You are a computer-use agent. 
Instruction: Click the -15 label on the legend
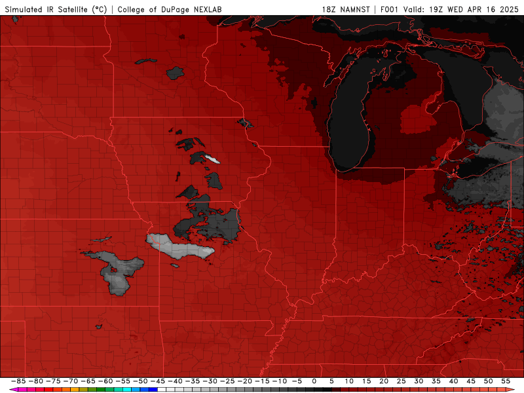click(x=261, y=381)
